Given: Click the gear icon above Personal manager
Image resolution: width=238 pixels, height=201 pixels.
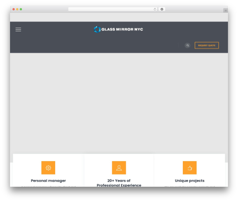Looking at the screenshot, I should tap(48, 168).
